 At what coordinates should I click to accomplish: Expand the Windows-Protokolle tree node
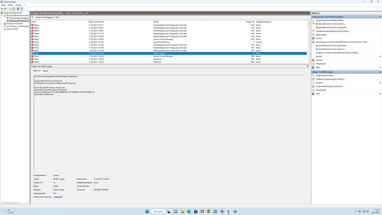pos(2,24)
